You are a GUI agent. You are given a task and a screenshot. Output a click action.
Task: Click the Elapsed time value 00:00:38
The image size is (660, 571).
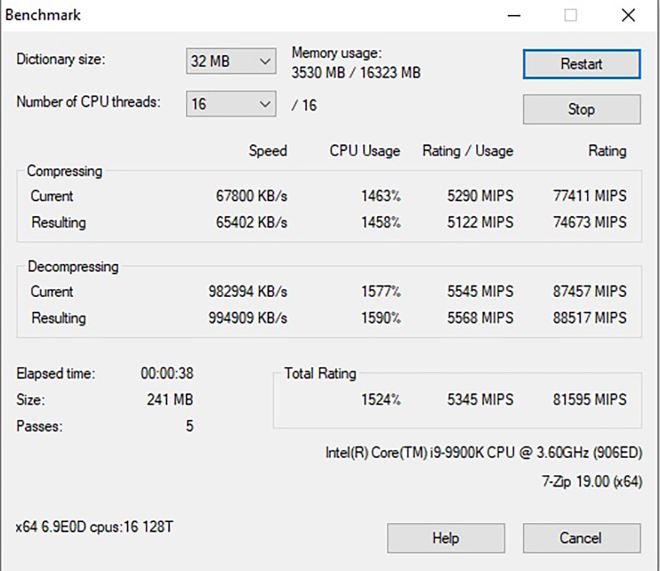click(x=167, y=373)
